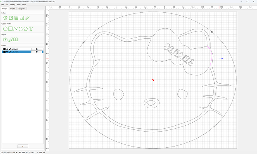Screen dimensions: 257x154
Task: Switch to the Model tab
Action: coord(13,9)
